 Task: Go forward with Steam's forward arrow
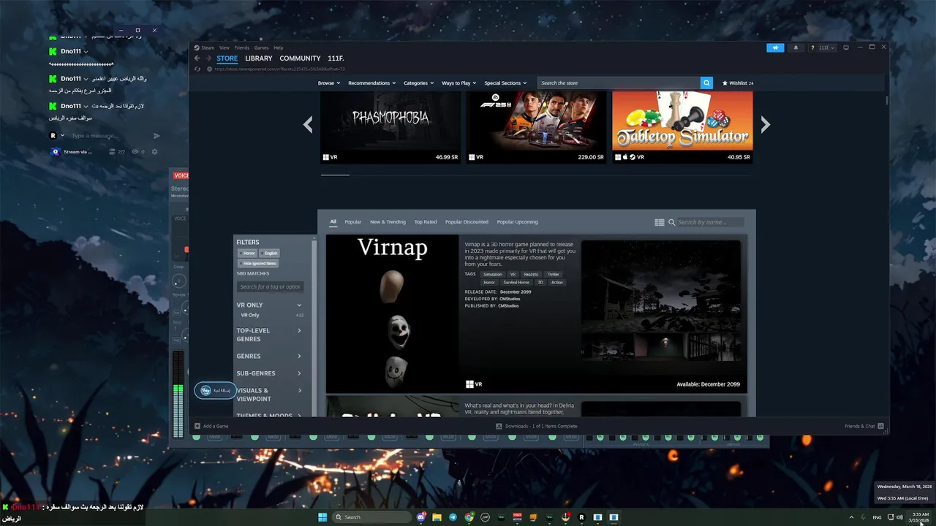208,58
